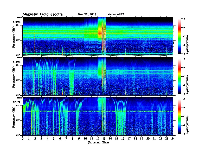Click hour tick label "12" on time axis
Screen dimensions: 206x159
(98, 138)
